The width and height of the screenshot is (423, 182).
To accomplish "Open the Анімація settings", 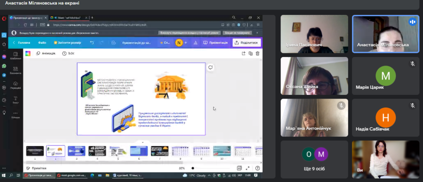I will (45, 53).
